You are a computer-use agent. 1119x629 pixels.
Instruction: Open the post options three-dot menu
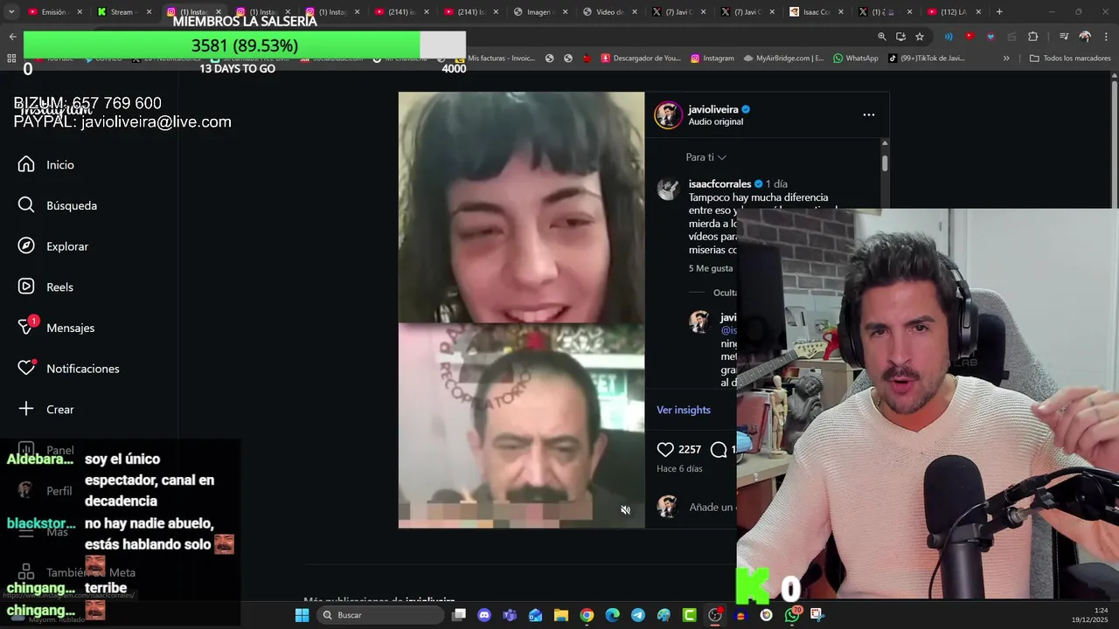(x=868, y=114)
